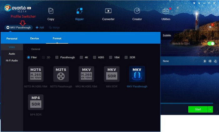This screenshot has width=219, height=132.
Task: Check the SDR filter checkbox
Action: pyautogui.click(x=126, y=57)
